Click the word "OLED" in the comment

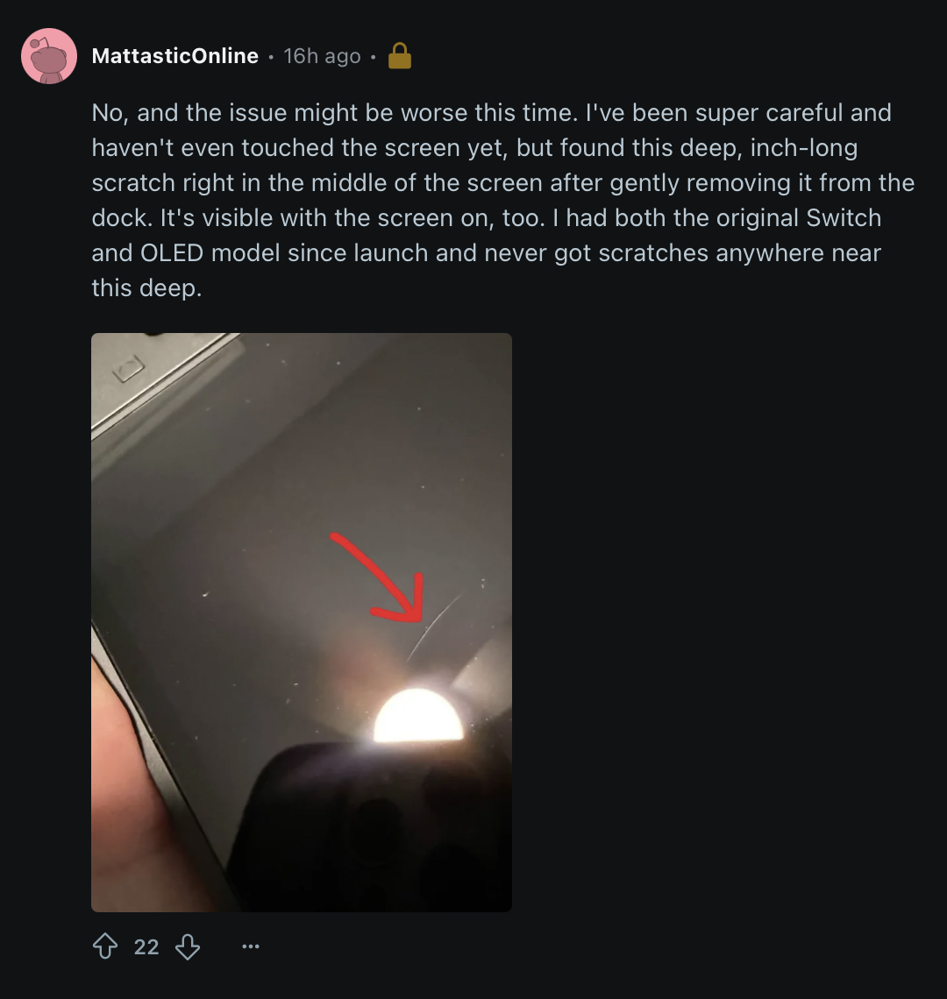[170, 253]
